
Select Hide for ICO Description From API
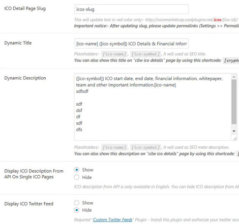[x=77, y=177]
